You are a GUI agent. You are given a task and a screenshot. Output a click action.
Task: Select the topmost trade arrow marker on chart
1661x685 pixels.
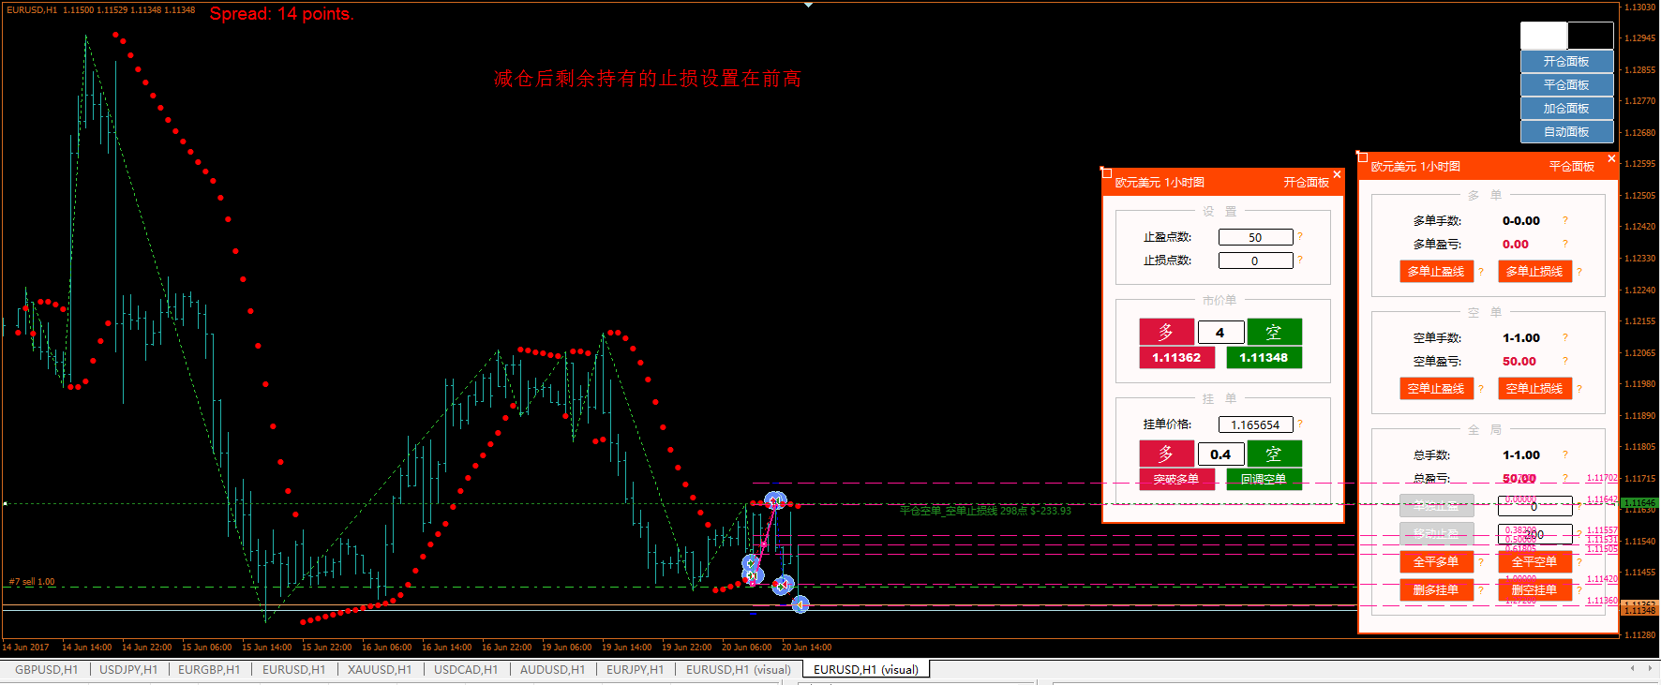pyautogui.click(x=775, y=501)
